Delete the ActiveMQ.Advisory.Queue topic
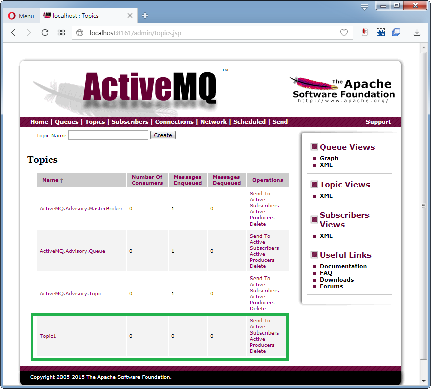This screenshot has height=389, width=431. pos(258,266)
